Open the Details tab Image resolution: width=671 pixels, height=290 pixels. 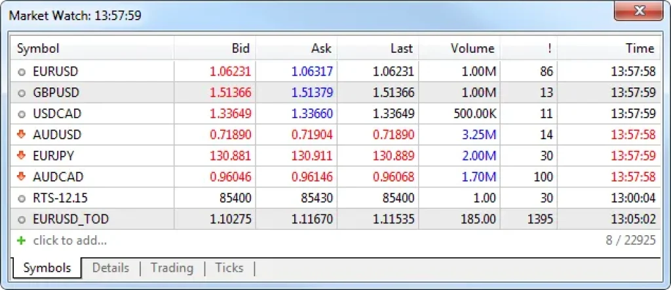coord(110,268)
